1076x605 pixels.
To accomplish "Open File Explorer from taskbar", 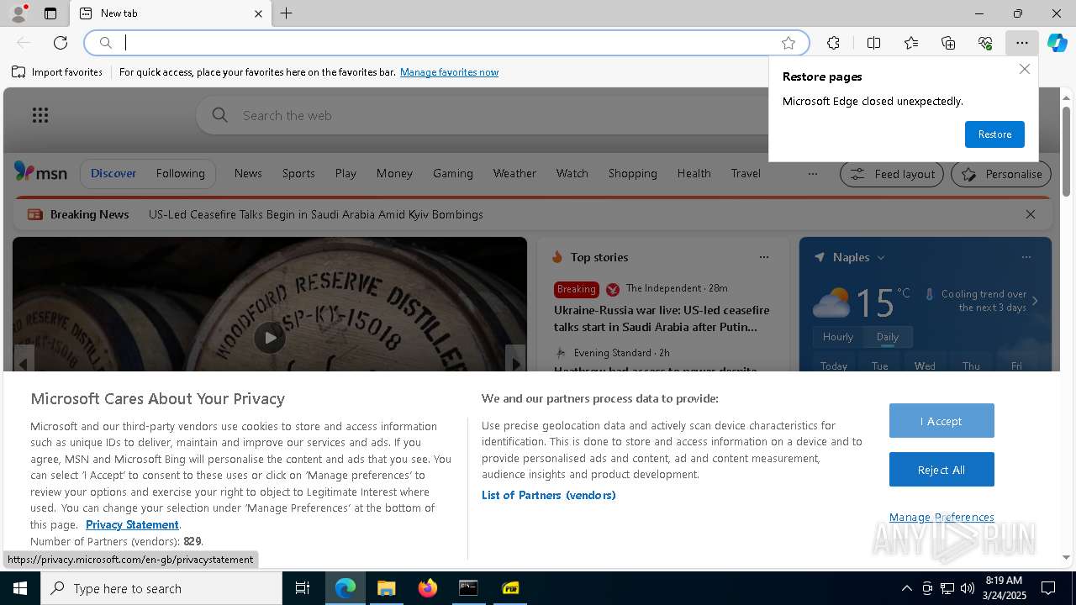I will pyautogui.click(x=386, y=588).
